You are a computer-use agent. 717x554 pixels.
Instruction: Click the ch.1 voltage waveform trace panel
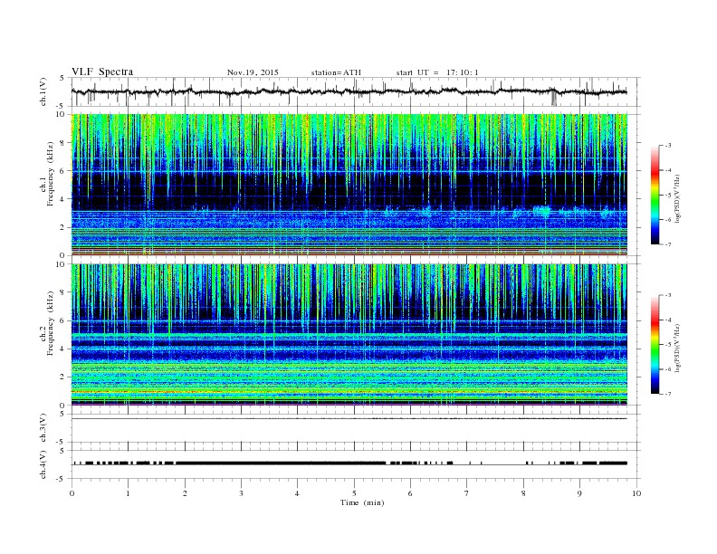[356, 91]
